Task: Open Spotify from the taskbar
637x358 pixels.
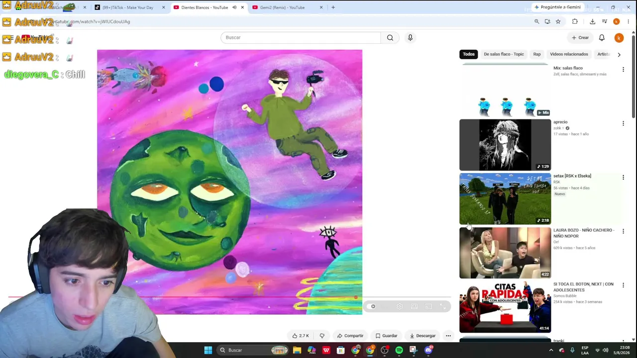Action: (x=399, y=350)
